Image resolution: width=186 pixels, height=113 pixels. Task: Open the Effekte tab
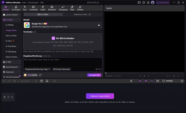click(x=80, y=8)
